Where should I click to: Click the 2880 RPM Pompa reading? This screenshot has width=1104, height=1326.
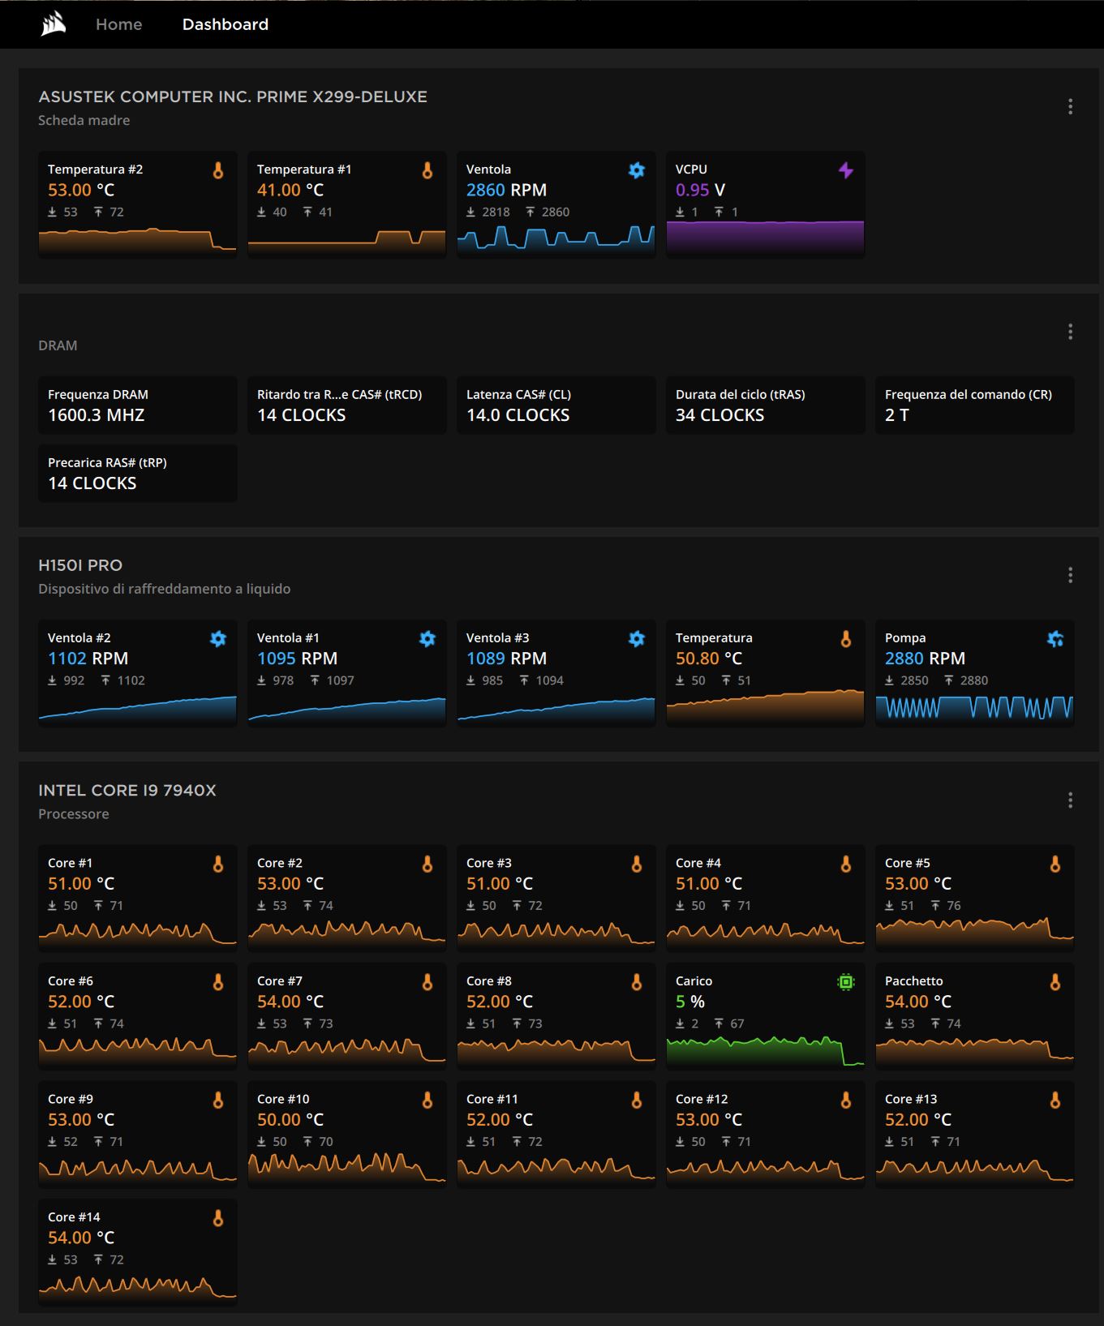point(925,659)
